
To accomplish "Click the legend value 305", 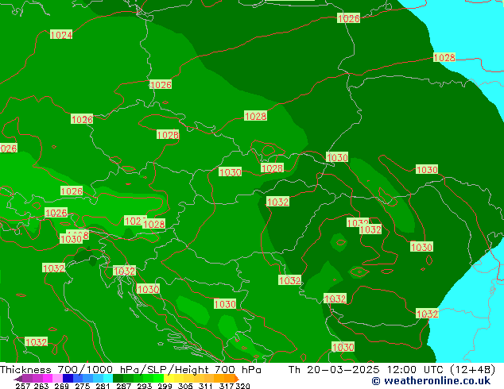I will click(x=185, y=386).
